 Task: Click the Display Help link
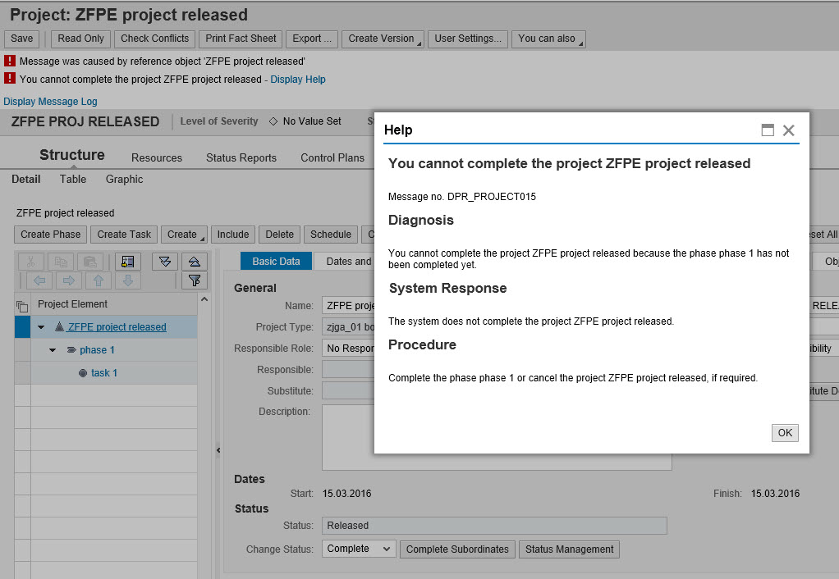coord(298,80)
